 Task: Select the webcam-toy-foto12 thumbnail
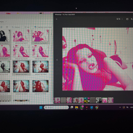(x=41, y=37)
